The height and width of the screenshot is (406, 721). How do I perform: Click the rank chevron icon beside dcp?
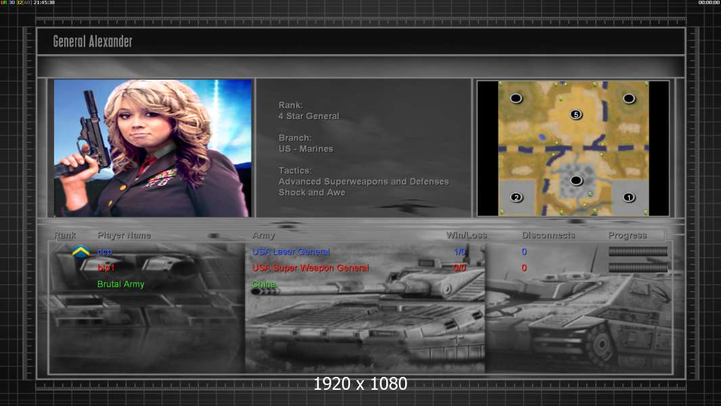coord(80,252)
